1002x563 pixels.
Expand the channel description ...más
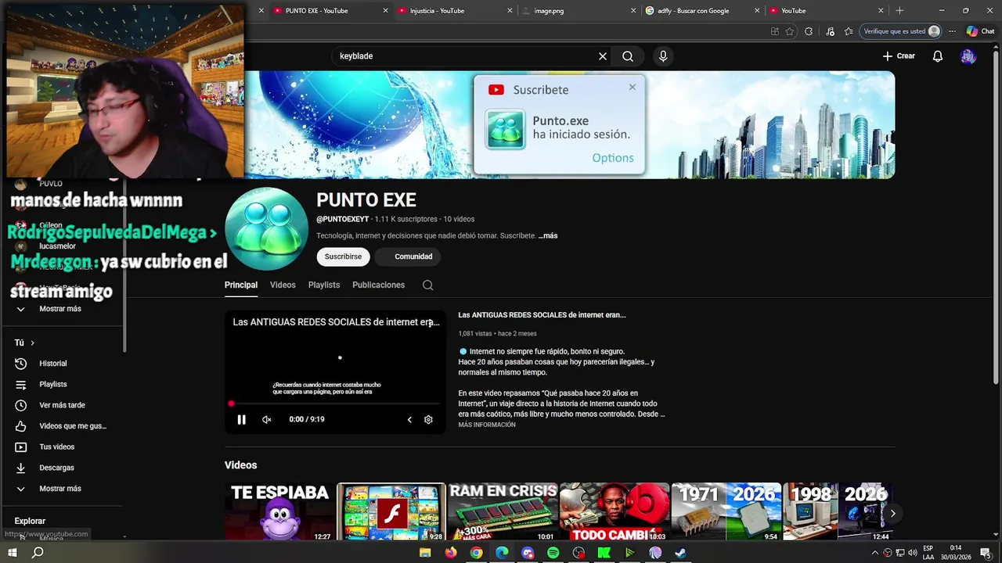(x=548, y=236)
